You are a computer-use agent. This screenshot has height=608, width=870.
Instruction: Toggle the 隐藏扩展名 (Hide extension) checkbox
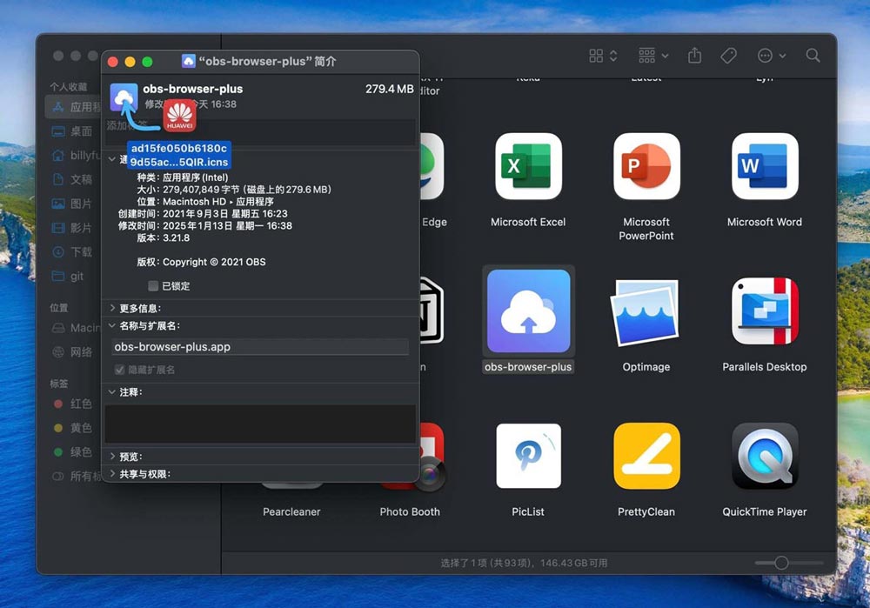click(119, 368)
